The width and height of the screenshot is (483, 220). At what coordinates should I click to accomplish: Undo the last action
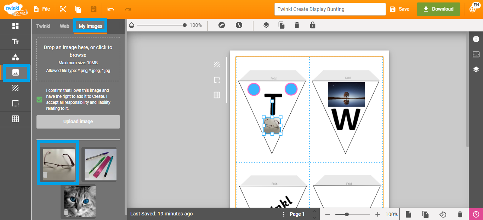tap(111, 9)
